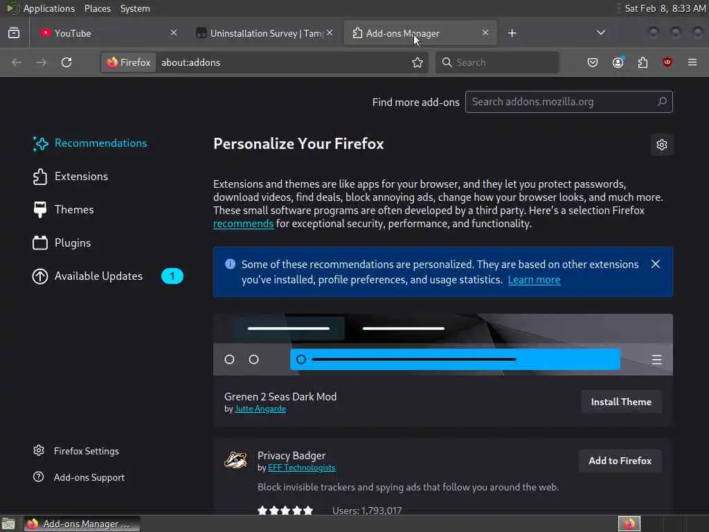The width and height of the screenshot is (709, 532).
Task: Open the Places menu
Action: [x=97, y=8]
